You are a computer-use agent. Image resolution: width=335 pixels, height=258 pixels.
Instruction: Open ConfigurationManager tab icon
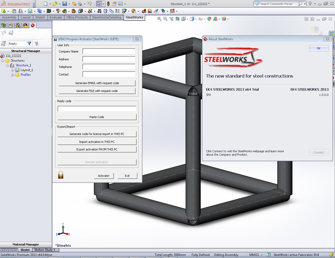[x=18, y=25]
